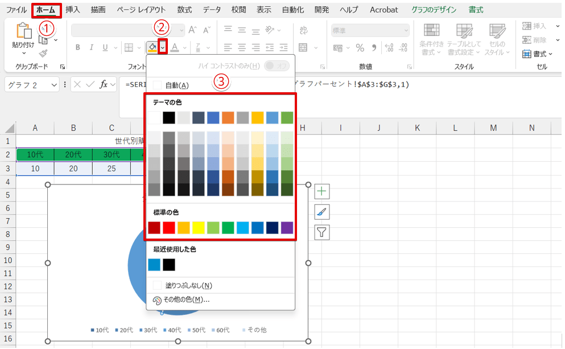The height and width of the screenshot is (349, 565).
Task: Click the insert function fx icon
Action: [x=104, y=84]
